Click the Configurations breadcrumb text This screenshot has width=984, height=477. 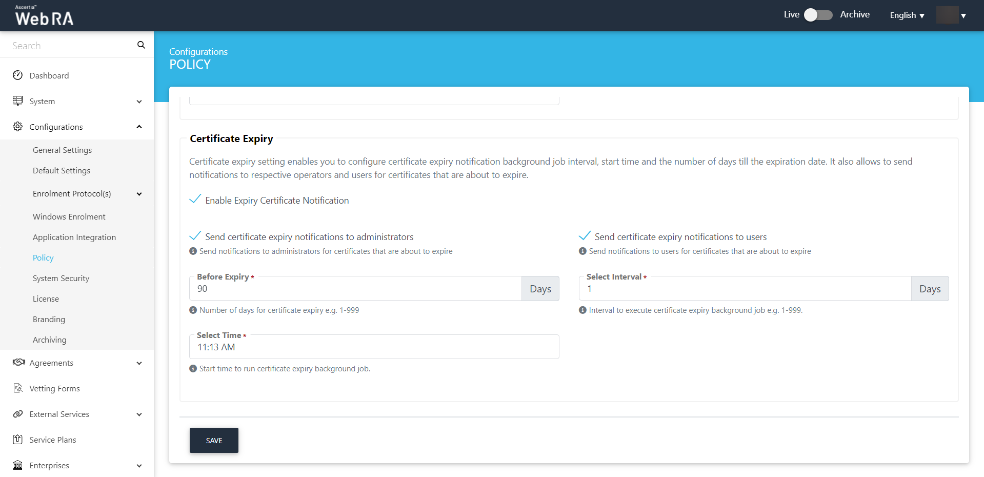198,52
